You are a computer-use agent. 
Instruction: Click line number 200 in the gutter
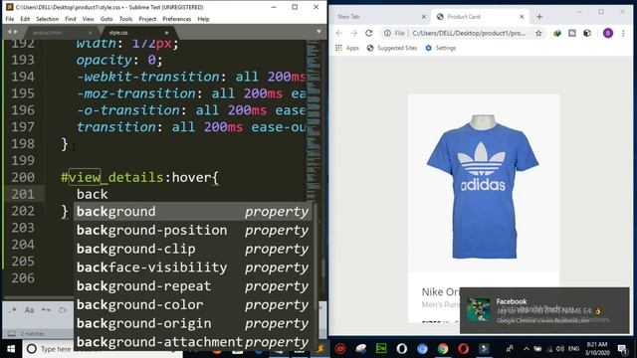point(23,177)
